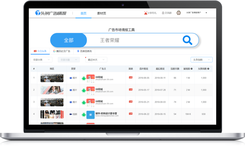Click the 头条广告情报 logo
The width and height of the screenshot is (245, 146).
tap(51, 13)
